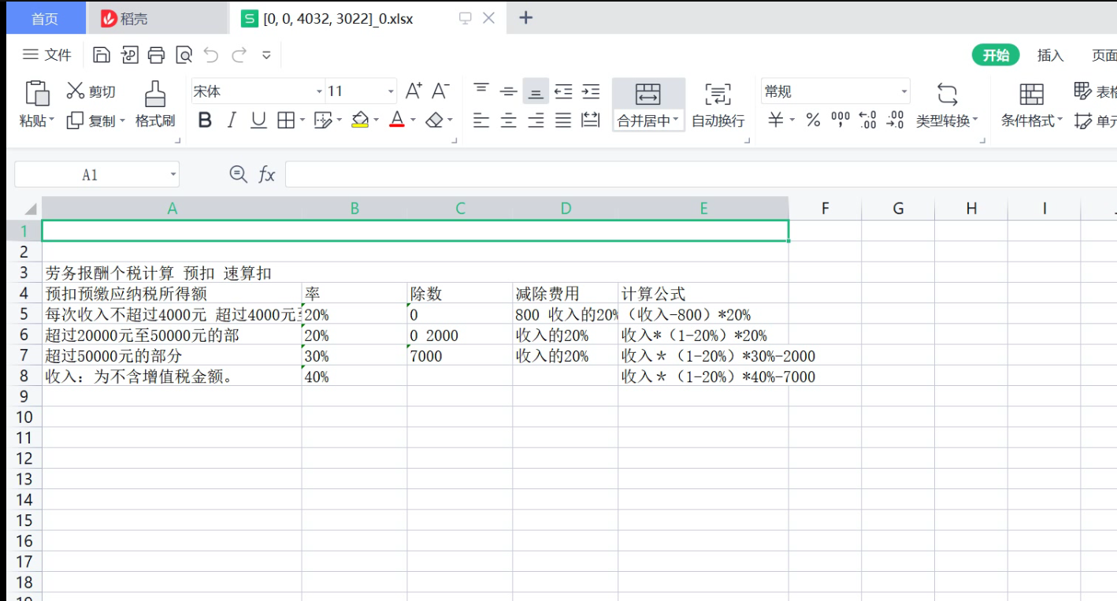Image resolution: width=1117 pixels, height=601 pixels.
Task: Open font color dropdown arrow
Action: click(x=413, y=121)
